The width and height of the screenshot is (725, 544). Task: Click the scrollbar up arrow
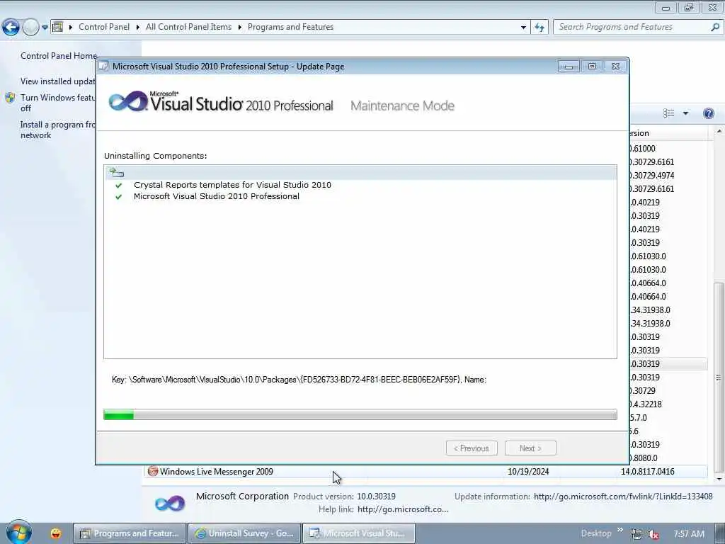(719, 132)
